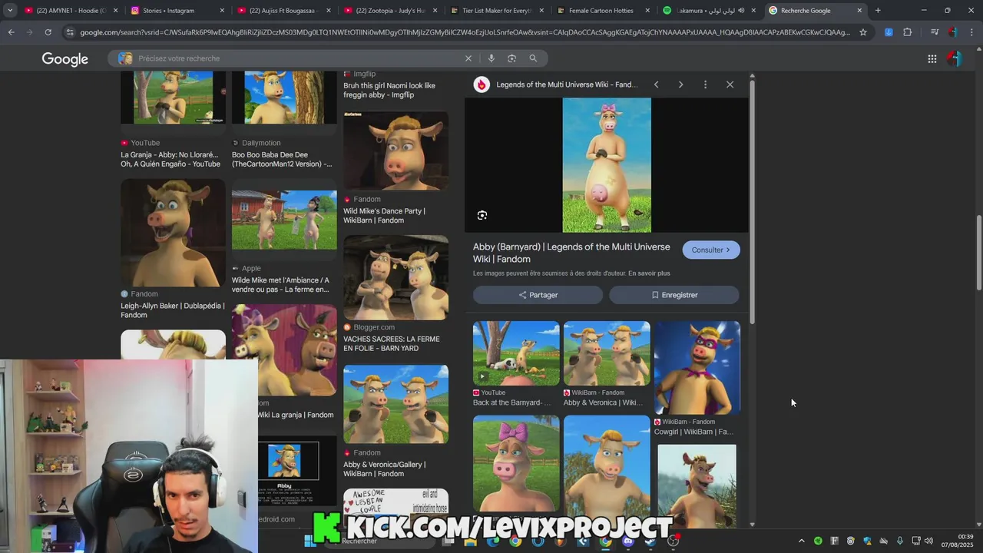The image size is (983, 553).
Task: Open site information icon in the address bar
Action: [x=70, y=32]
